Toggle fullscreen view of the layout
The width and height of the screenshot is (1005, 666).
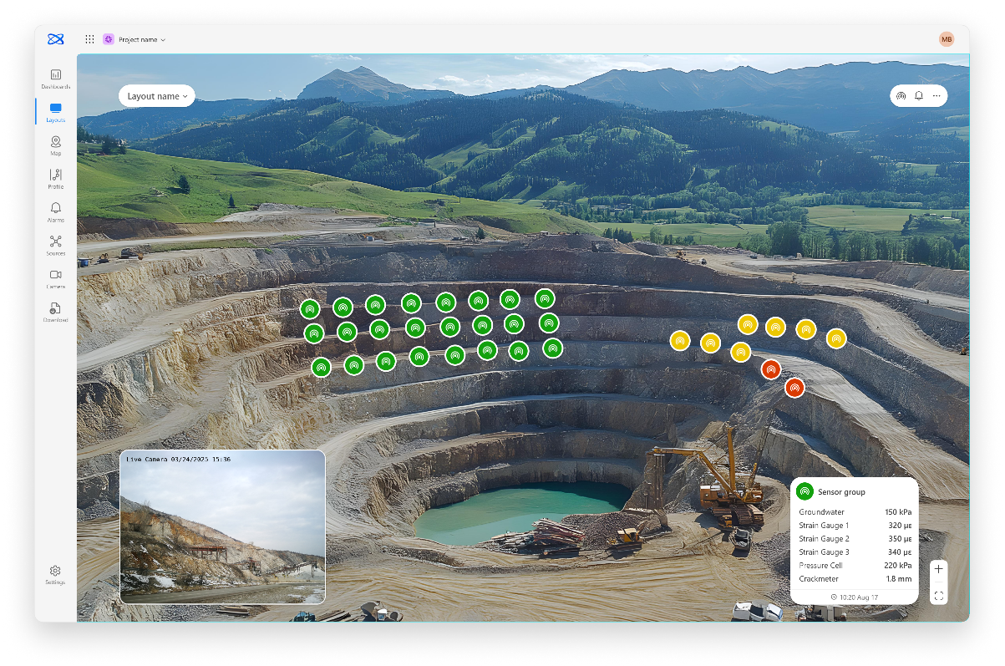[938, 596]
